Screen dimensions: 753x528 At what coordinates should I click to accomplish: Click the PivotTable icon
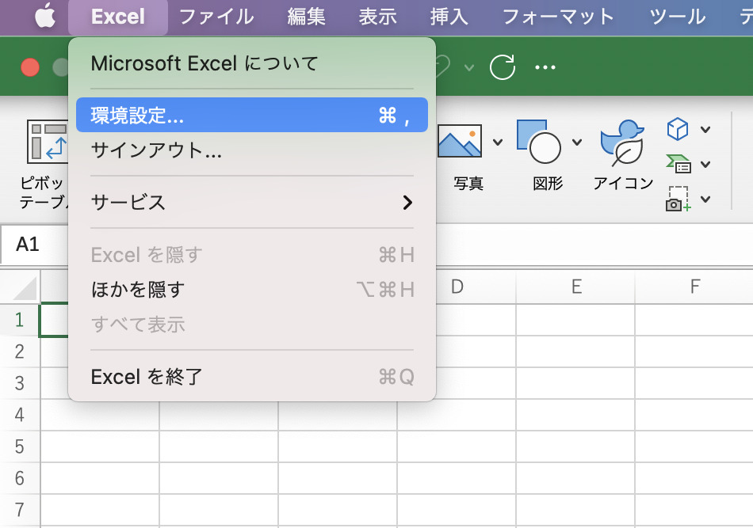(48, 142)
